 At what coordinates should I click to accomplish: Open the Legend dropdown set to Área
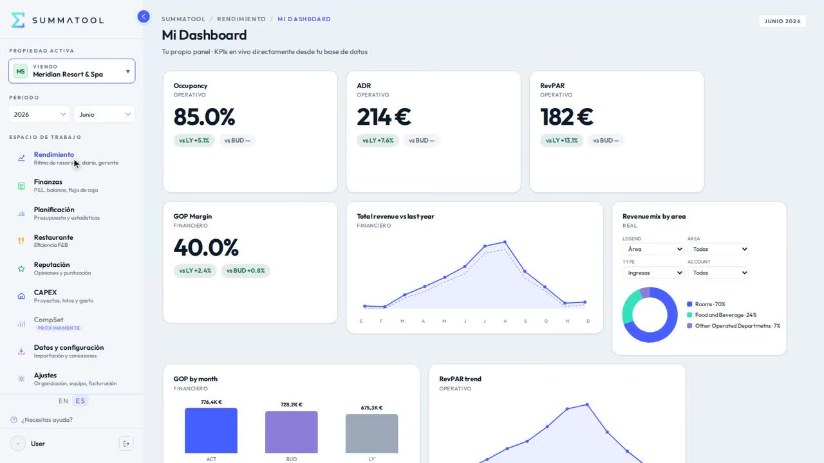pyautogui.click(x=653, y=249)
